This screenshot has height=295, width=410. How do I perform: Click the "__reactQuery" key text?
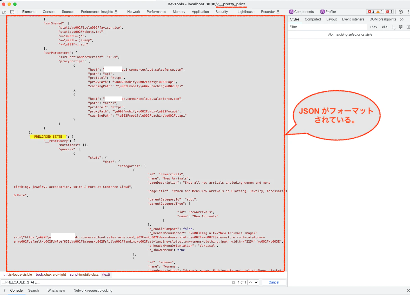(56, 141)
